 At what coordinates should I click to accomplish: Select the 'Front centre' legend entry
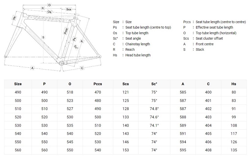(205, 44)
